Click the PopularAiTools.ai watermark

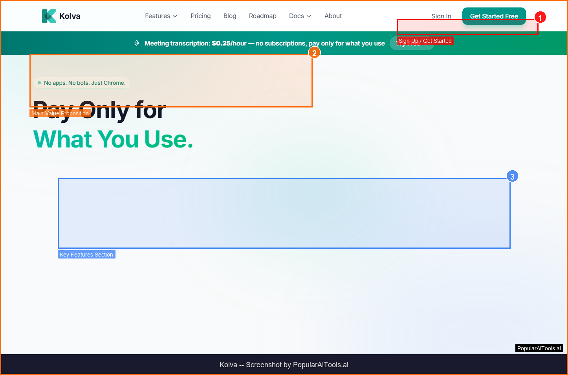[x=539, y=348]
